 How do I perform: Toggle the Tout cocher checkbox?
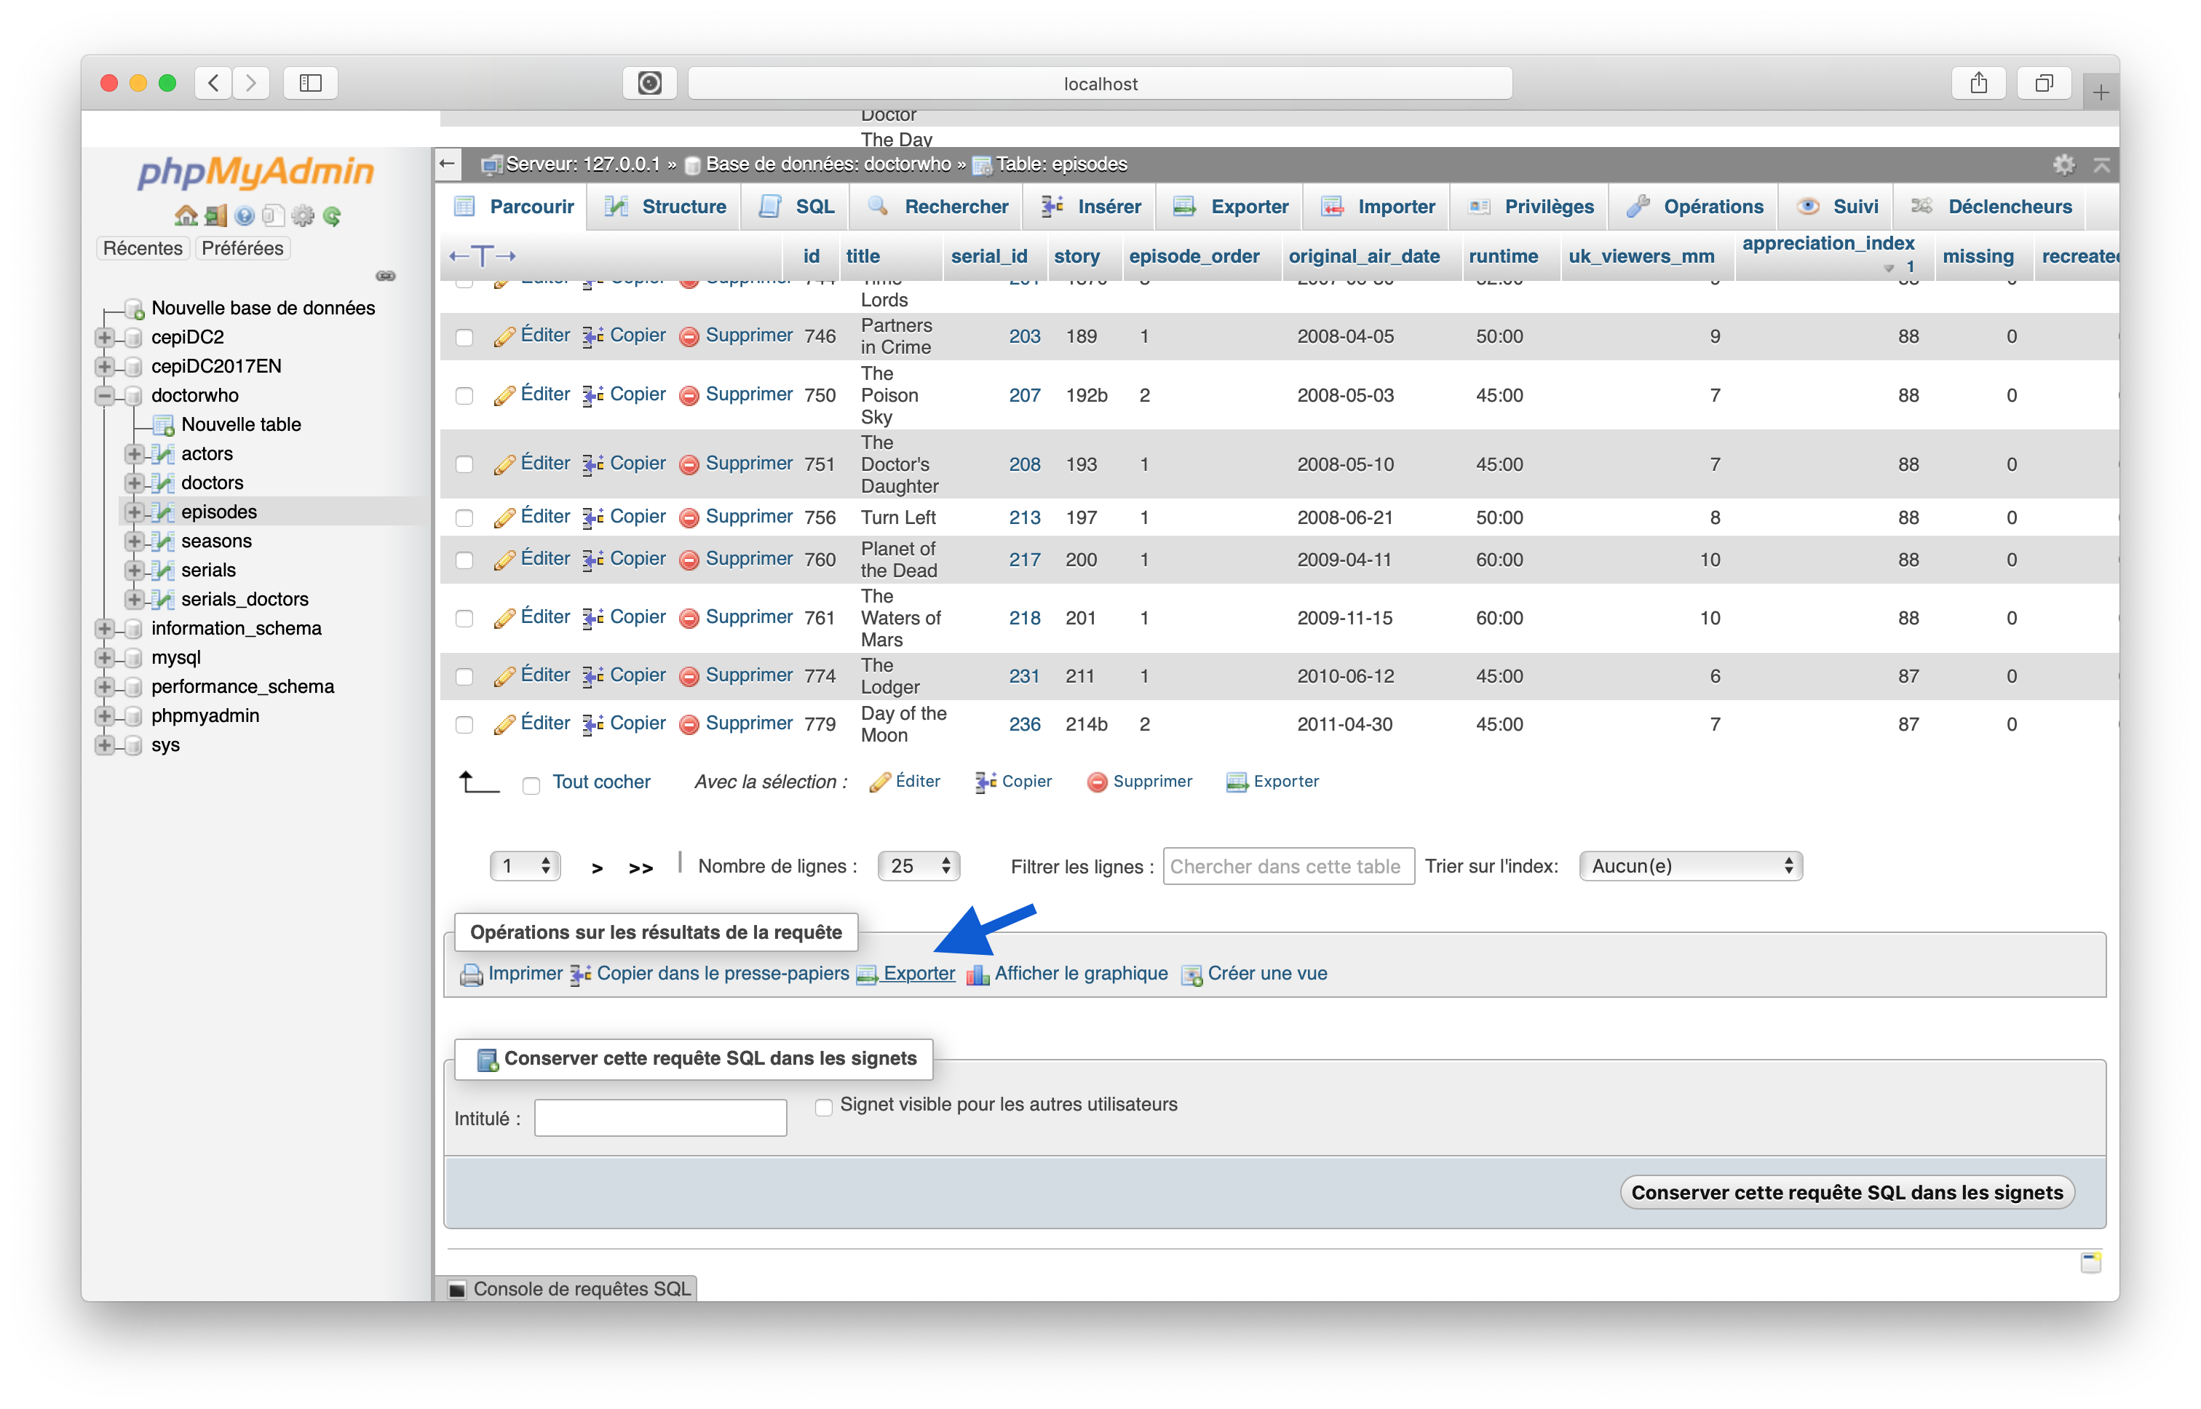click(x=531, y=785)
